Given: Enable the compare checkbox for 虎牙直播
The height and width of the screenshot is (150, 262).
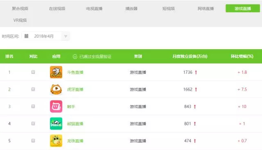Looking at the screenshot, I should (33, 89).
